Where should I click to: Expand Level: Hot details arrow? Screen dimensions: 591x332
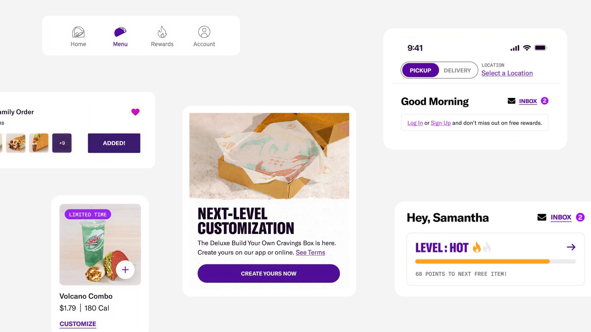[x=571, y=247]
